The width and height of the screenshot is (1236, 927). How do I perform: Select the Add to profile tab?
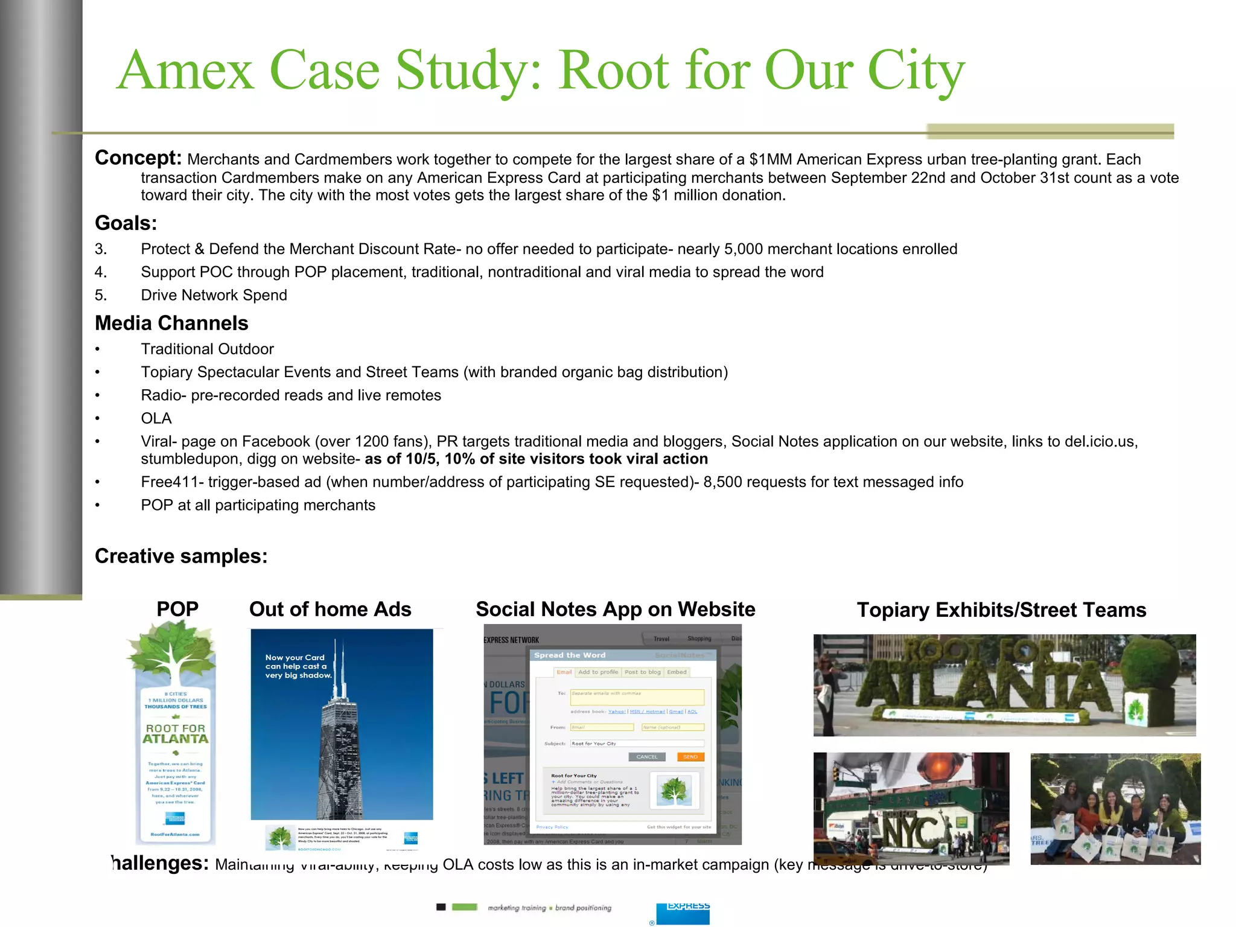(598, 672)
